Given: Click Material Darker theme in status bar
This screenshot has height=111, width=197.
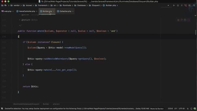Looking at the screenshot, I should pyautogui.click(x=157, y=109).
